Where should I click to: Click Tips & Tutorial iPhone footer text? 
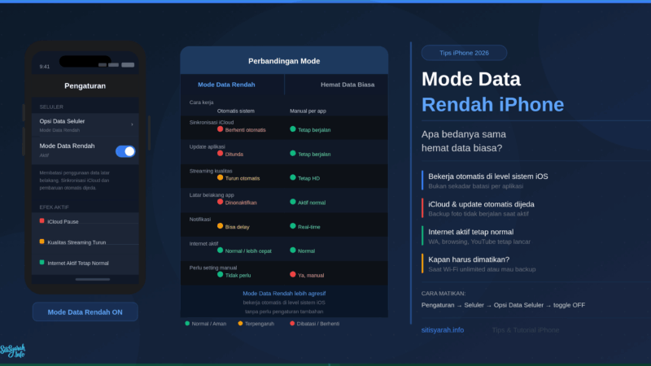click(x=526, y=330)
